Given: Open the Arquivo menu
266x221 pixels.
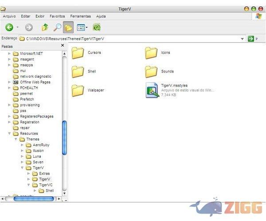Looking at the screenshot, I should [x=9, y=16].
